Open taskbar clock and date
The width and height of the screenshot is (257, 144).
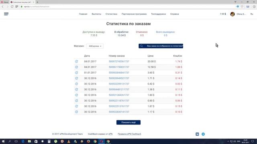[245, 141]
